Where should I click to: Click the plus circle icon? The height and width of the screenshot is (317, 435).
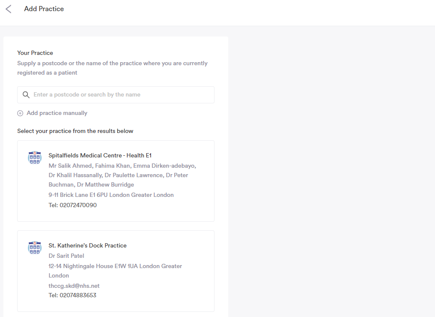pos(20,113)
